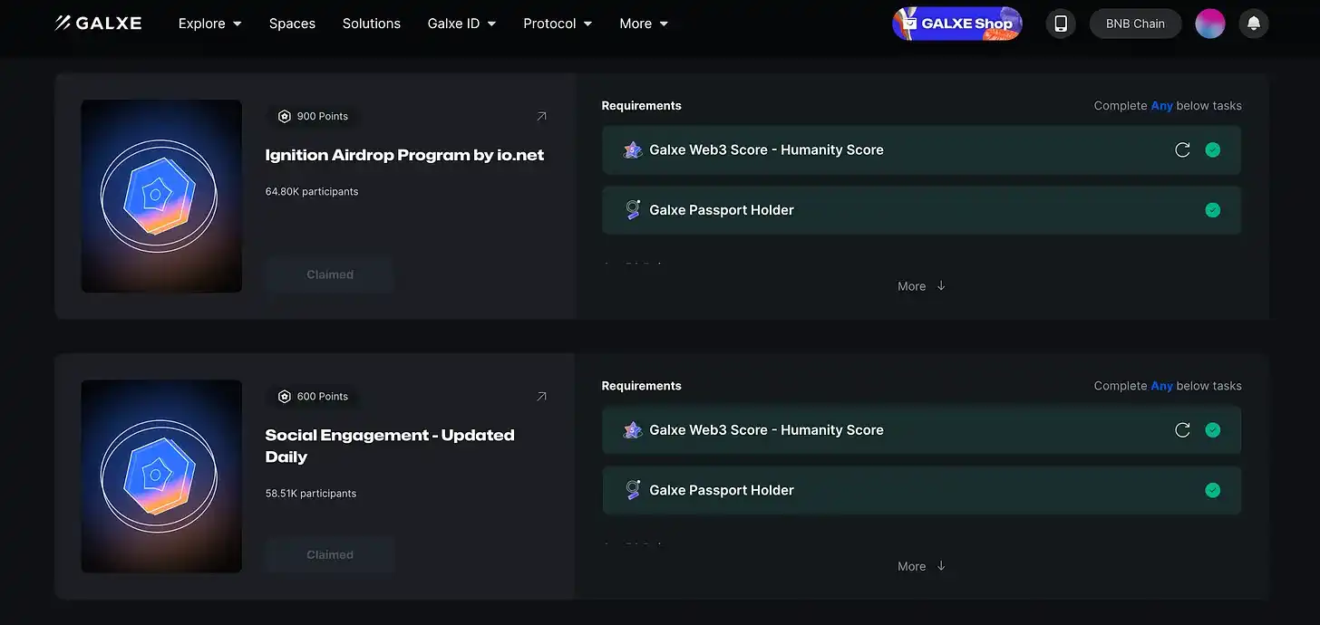
Task: Expand More requirements in Ignition Airdrop card
Action: [922, 286]
